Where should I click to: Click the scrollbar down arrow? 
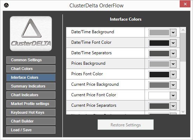[x=183, y=112]
